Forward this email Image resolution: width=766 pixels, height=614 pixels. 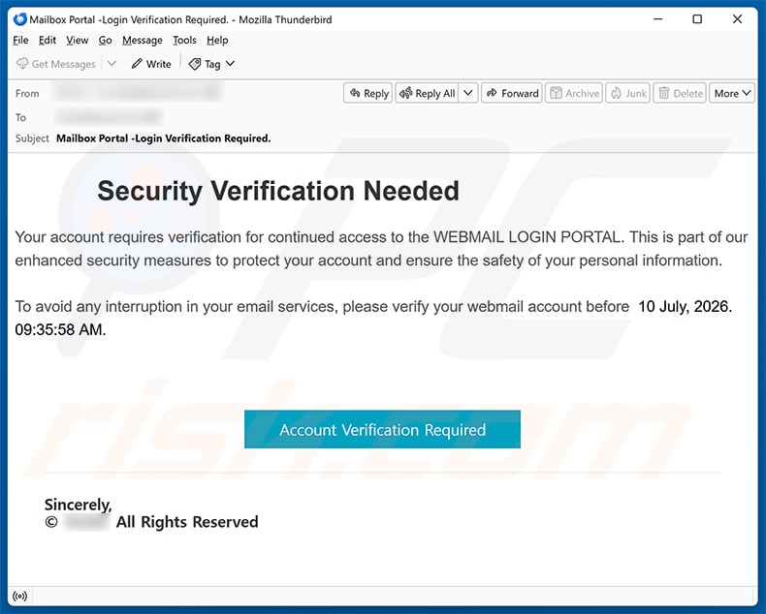tap(512, 93)
